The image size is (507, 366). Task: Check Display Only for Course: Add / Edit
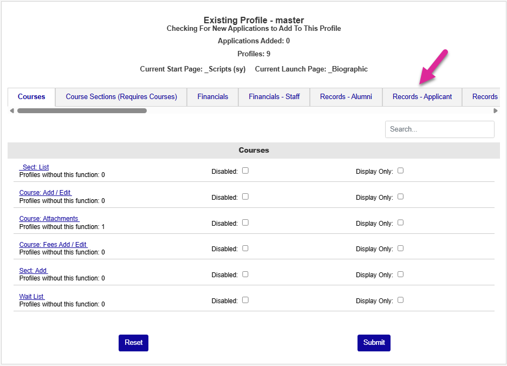click(x=401, y=197)
